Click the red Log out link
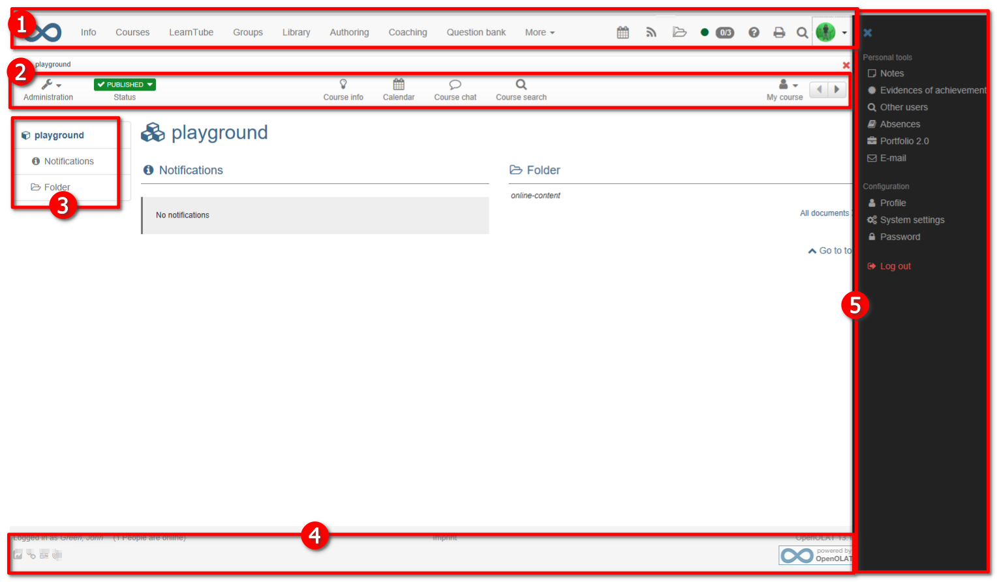This screenshot has height=582, width=997. tap(895, 266)
